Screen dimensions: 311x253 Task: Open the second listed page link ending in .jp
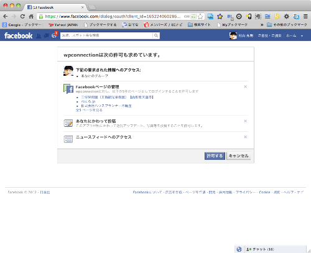pos(88,101)
